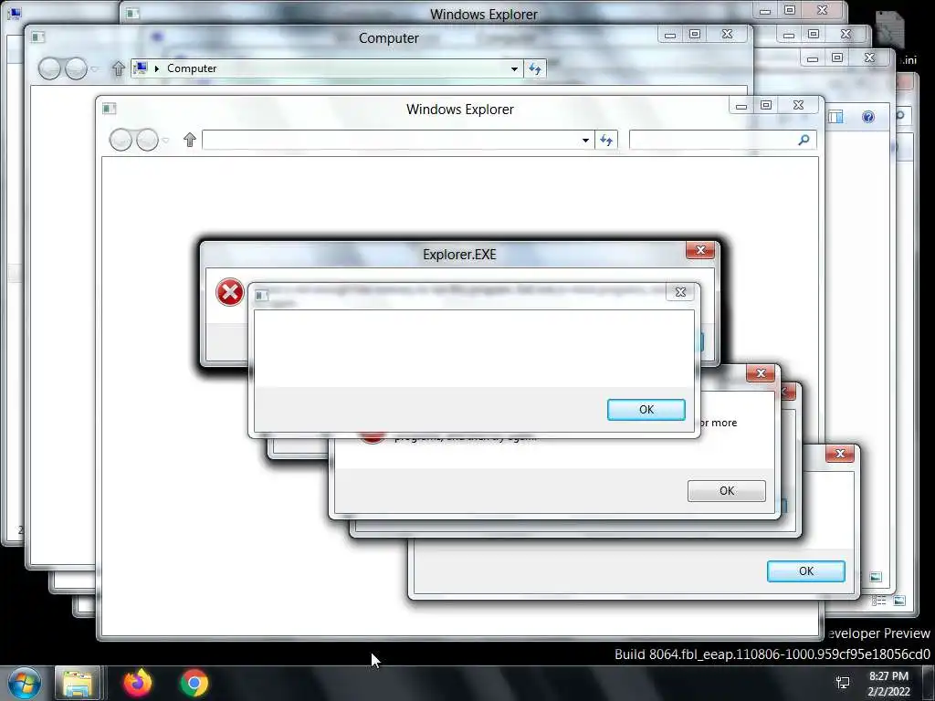Click the Up arrow in the Computer window
This screenshot has height=701, width=935.
click(118, 68)
